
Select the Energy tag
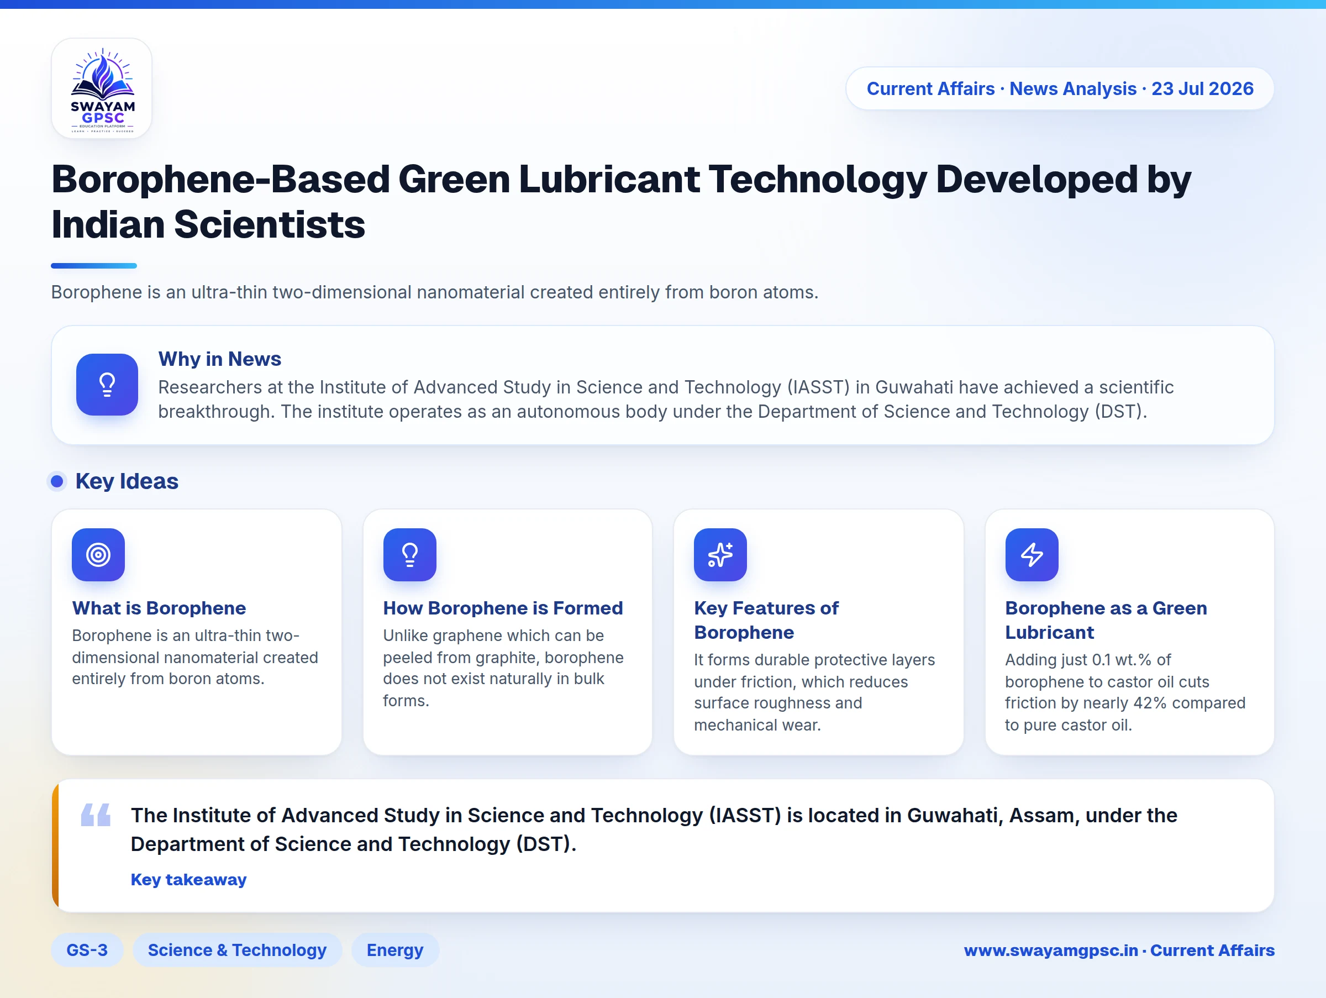[395, 950]
